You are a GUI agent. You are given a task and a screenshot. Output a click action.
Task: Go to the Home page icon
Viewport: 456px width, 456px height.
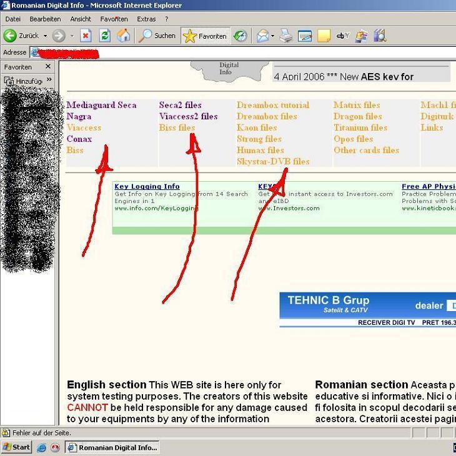123,36
